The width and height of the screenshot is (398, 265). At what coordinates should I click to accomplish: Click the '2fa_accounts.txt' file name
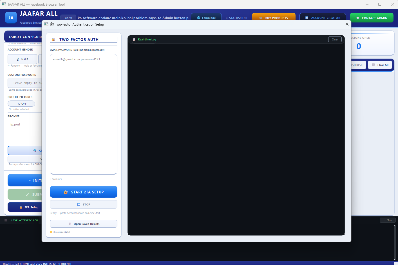coord(62,232)
